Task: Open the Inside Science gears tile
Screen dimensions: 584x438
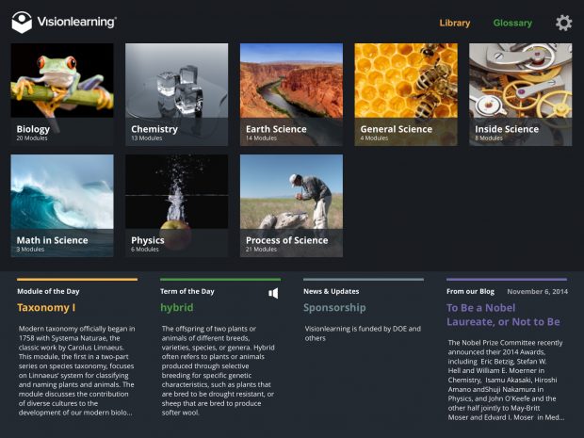Action: tap(520, 94)
